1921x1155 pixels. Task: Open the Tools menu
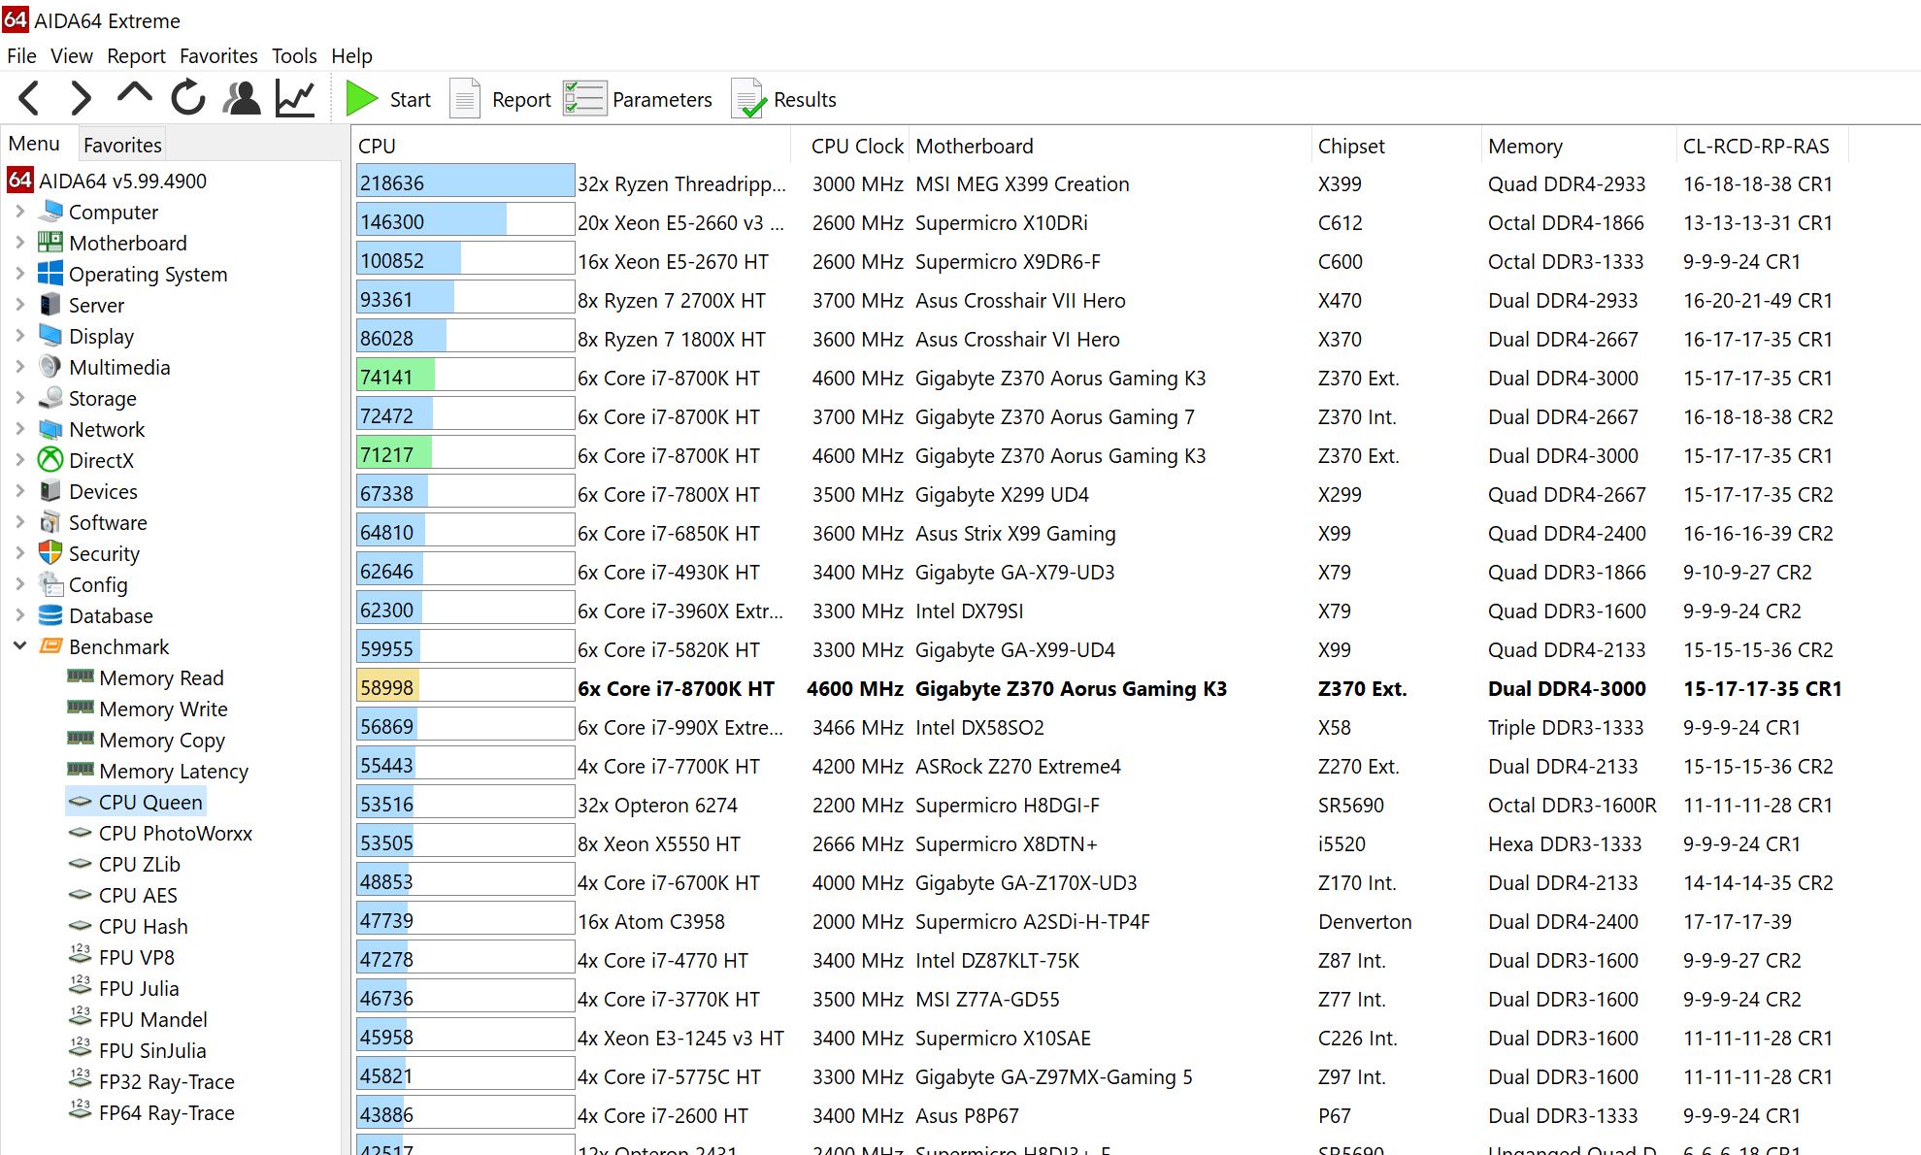(294, 56)
